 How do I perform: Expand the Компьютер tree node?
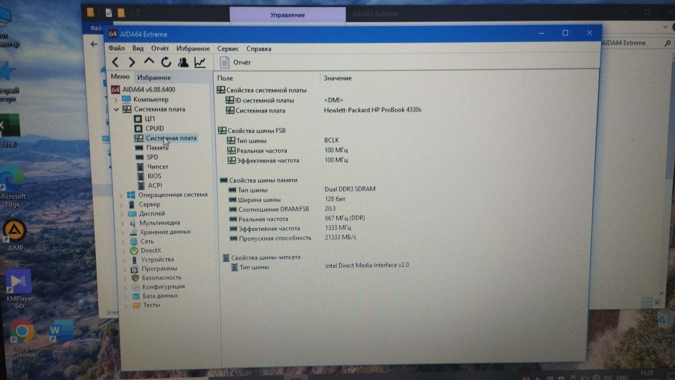pos(116,99)
